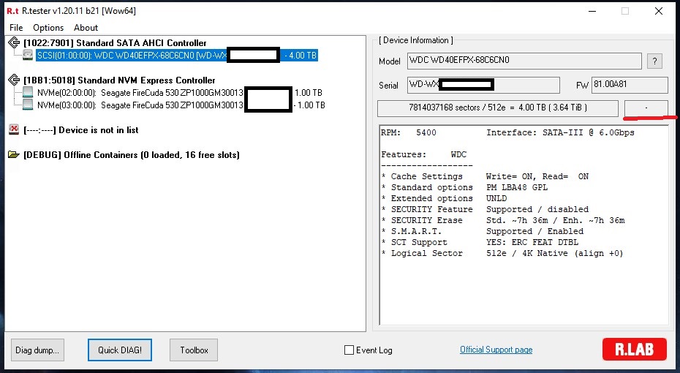The image size is (680, 373).
Task: Enable the Event Log checkbox
Action: tap(349, 350)
